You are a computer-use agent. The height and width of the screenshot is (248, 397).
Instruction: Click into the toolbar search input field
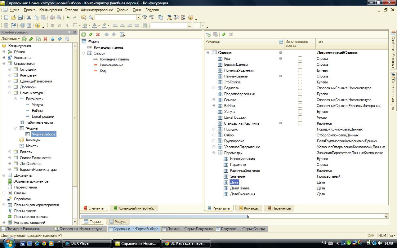tap(116, 17)
